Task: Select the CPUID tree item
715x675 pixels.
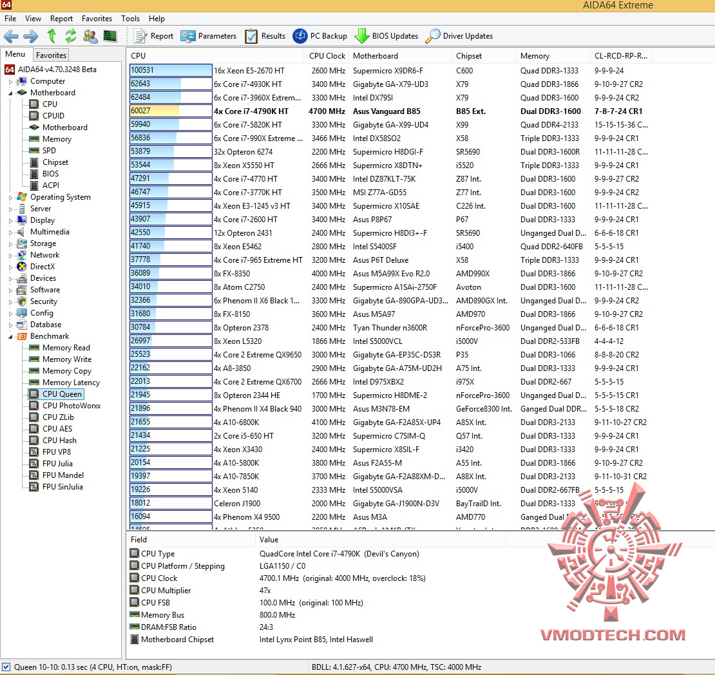Action: pos(47,116)
